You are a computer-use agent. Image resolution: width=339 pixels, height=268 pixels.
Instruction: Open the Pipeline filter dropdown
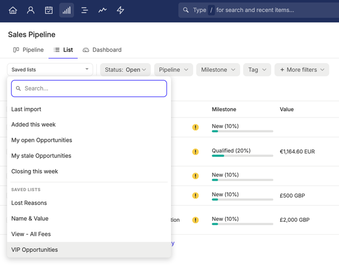(173, 70)
